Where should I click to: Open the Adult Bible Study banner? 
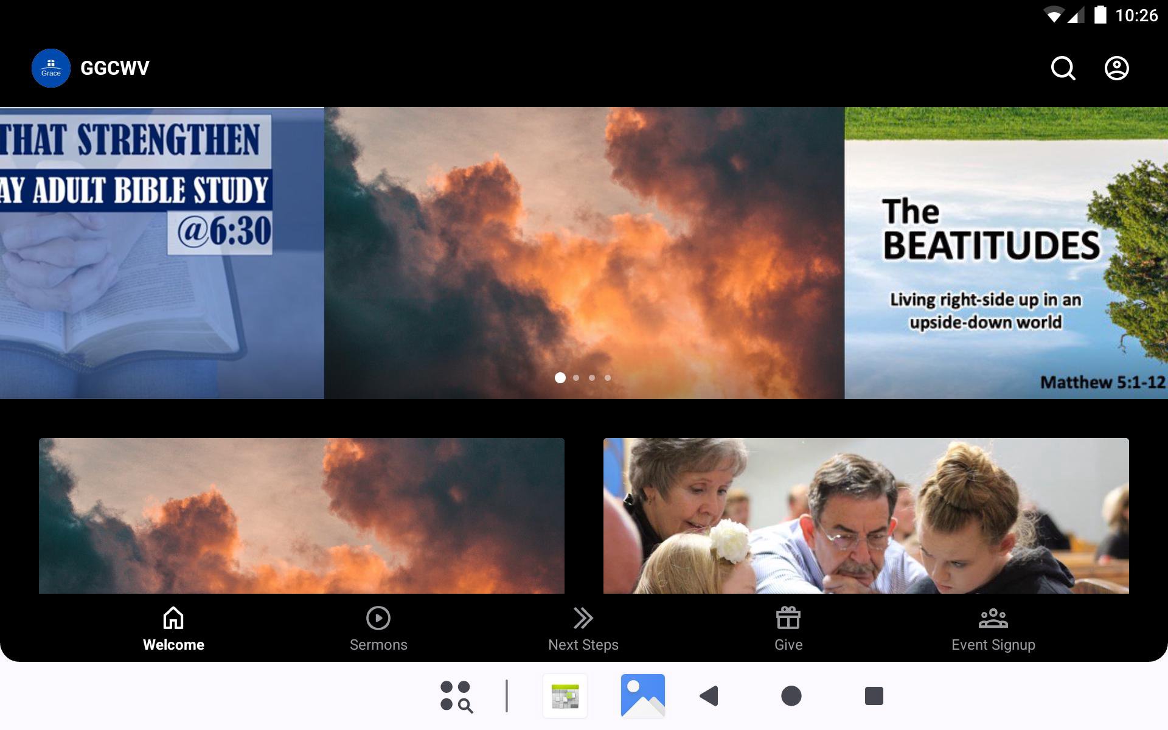point(161,253)
